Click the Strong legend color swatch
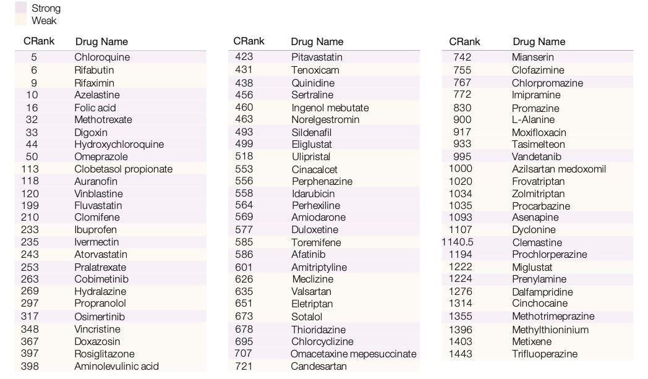The height and width of the screenshot is (379, 648). click(20, 9)
